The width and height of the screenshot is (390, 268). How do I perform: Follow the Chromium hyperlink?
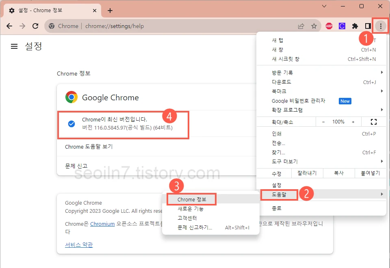point(102,224)
